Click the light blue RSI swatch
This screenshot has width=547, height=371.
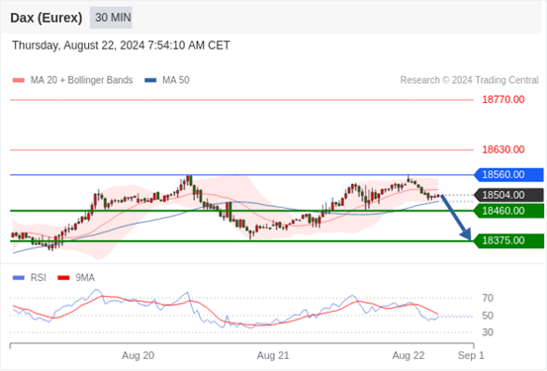tap(19, 278)
